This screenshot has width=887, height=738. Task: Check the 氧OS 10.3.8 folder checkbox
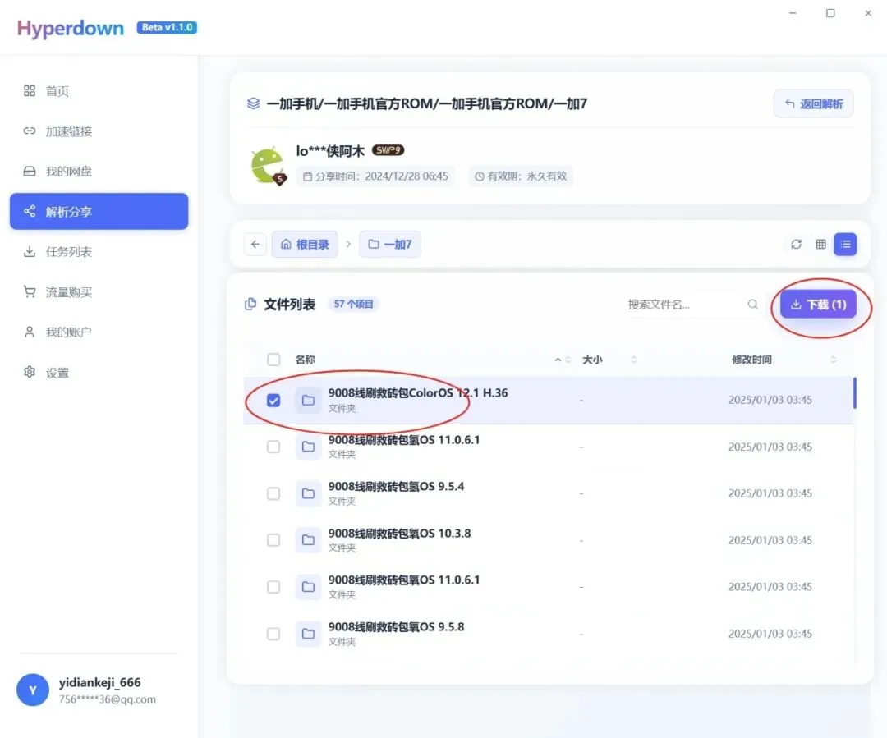(273, 540)
